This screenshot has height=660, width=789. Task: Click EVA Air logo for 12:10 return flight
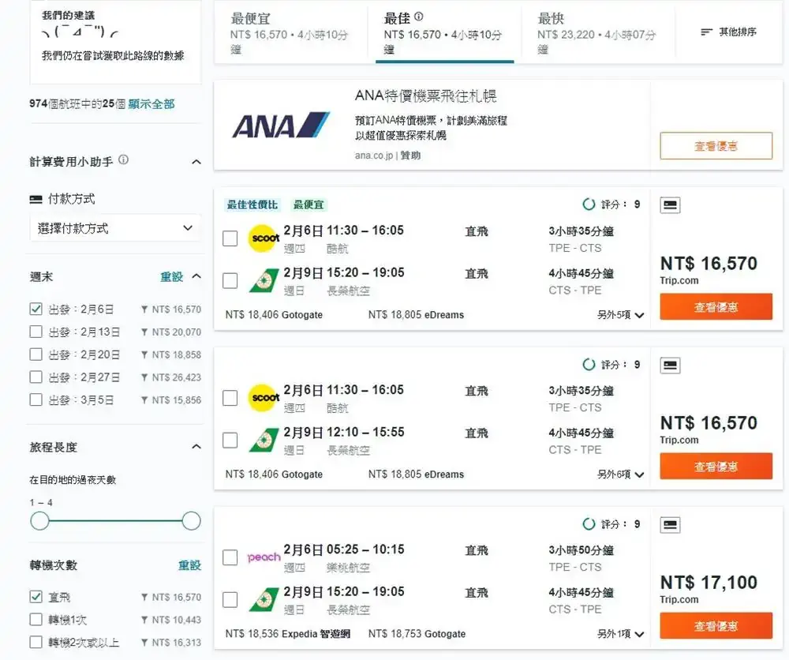click(x=264, y=441)
